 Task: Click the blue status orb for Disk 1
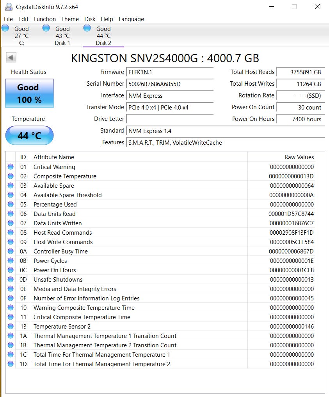(46, 28)
